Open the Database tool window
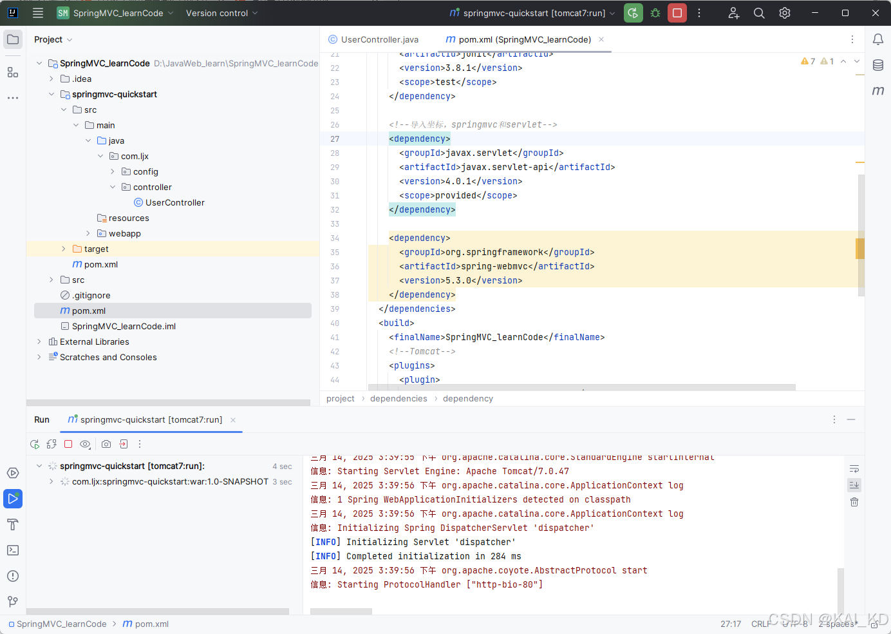Viewport: 891px width, 634px height. point(878,65)
